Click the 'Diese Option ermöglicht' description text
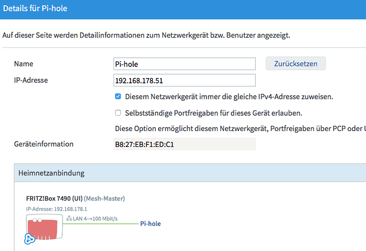 tap(240, 128)
